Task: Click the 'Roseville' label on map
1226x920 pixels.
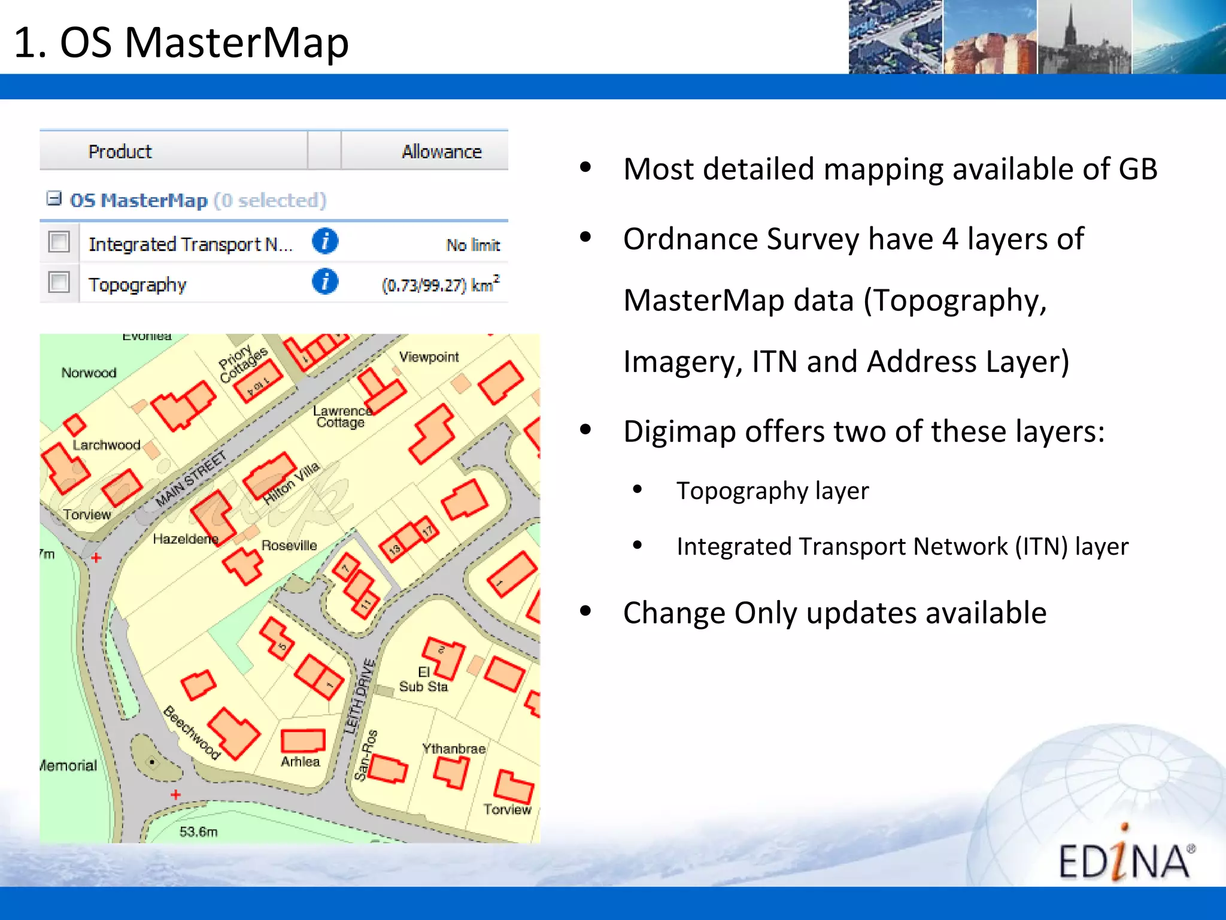Action: tap(289, 545)
